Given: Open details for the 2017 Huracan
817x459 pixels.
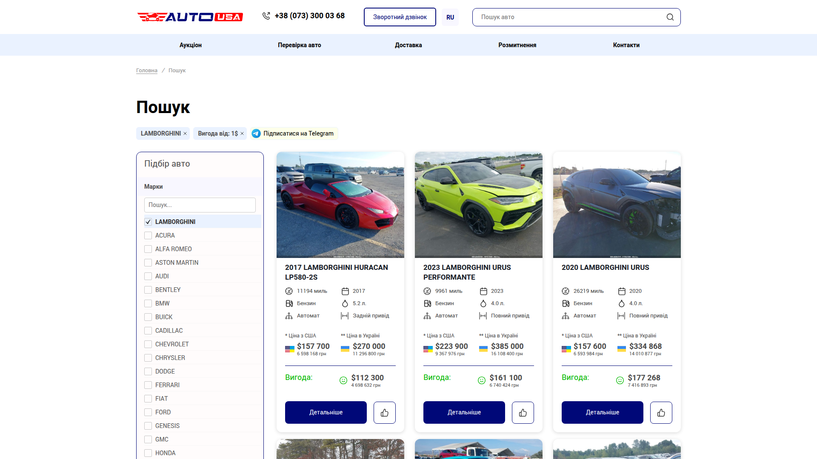Looking at the screenshot, I should 326,413.
